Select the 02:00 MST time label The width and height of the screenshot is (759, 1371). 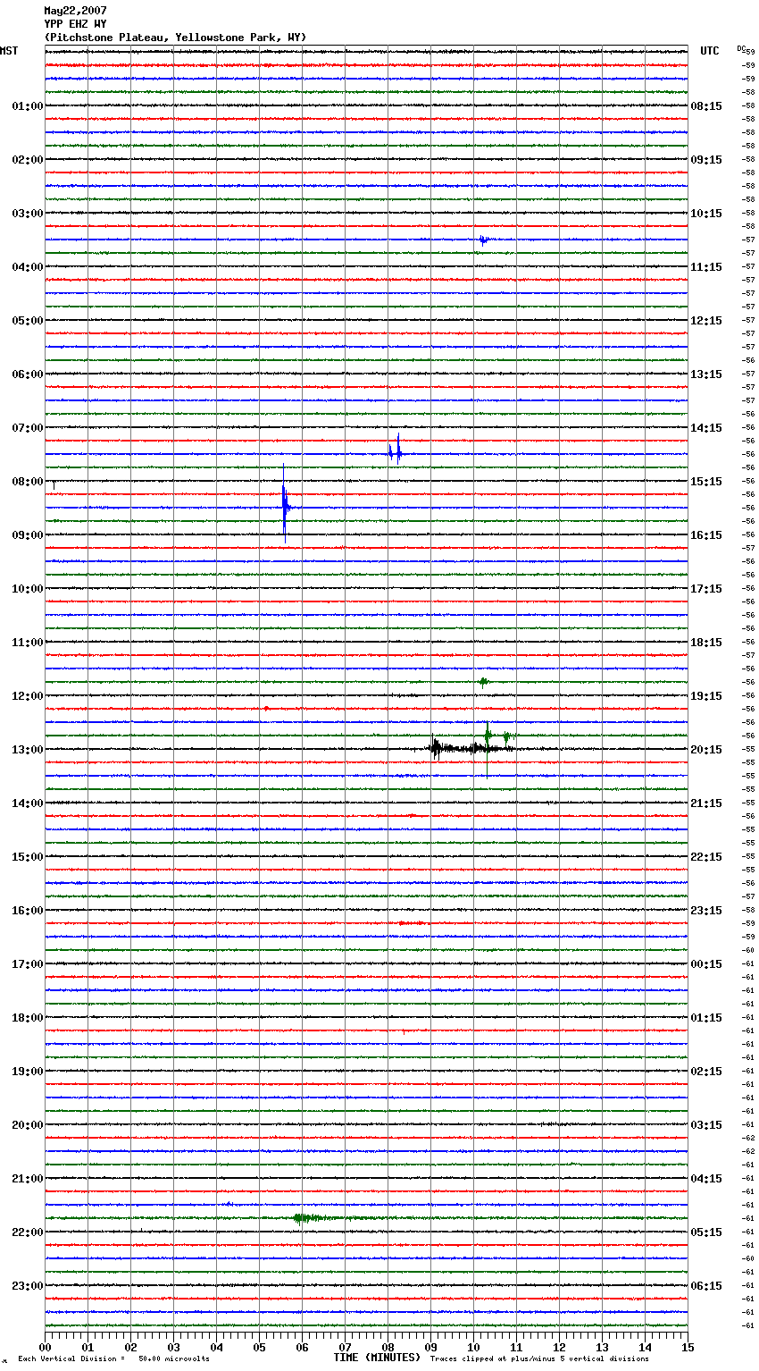(27, 160)
